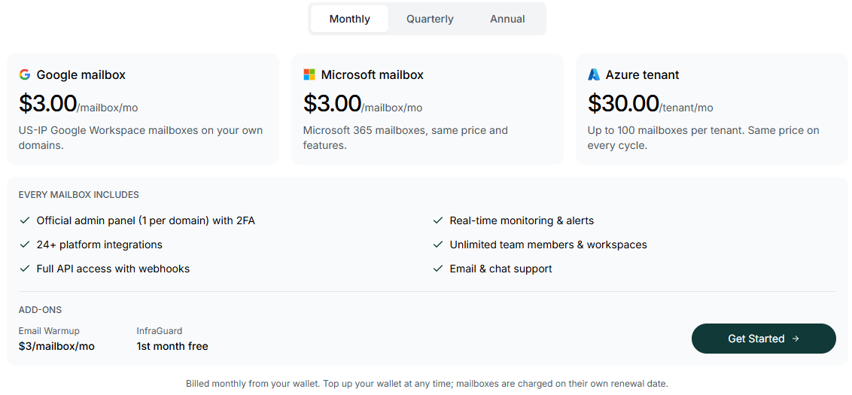Click Full API access with webhooks text
The width and height of the screenshot is (852, 395).
pyautogui.click(x=113, y=269)
